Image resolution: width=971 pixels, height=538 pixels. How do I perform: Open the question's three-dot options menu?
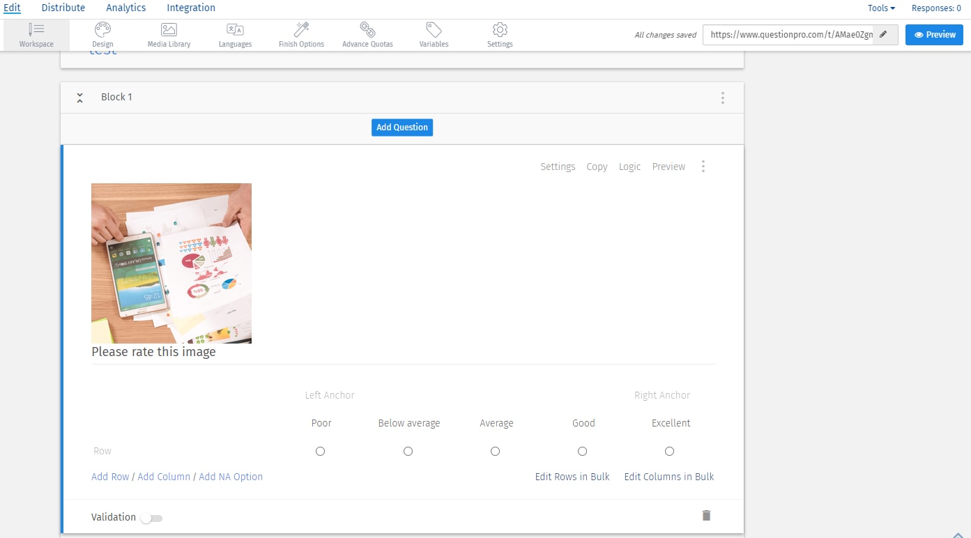point(703,166)
